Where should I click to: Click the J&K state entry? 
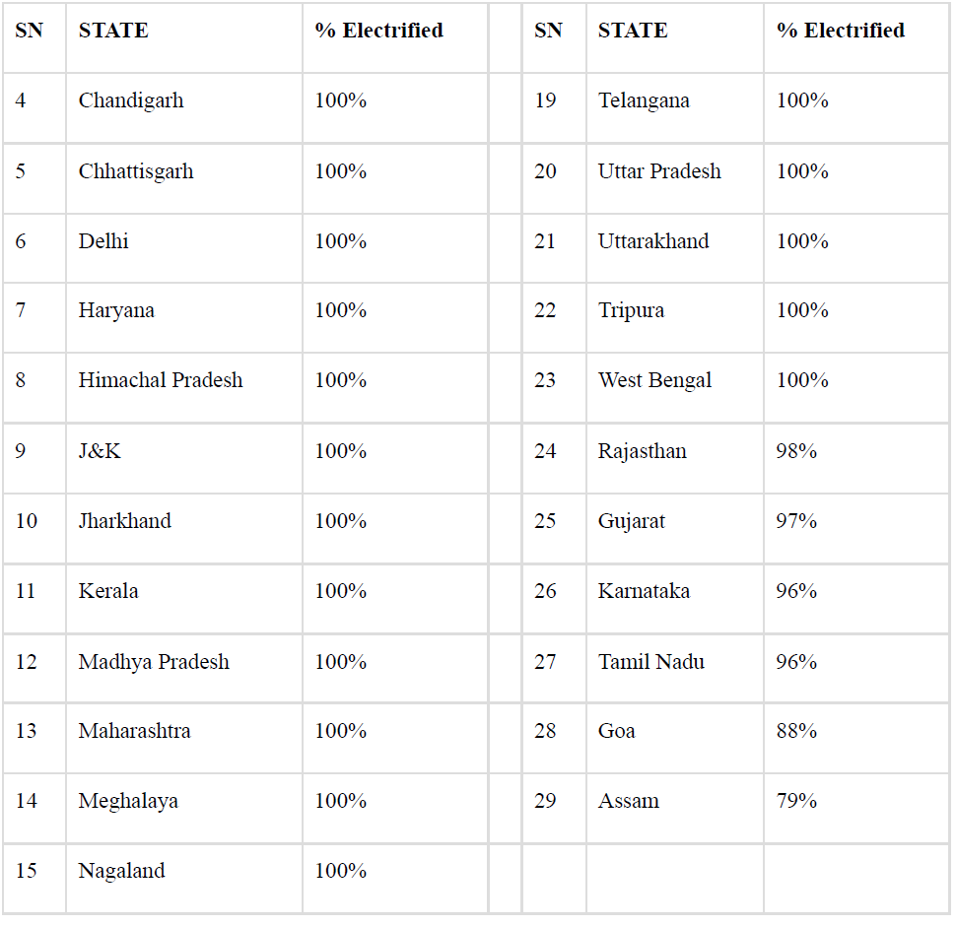click(x=100, y=451)
